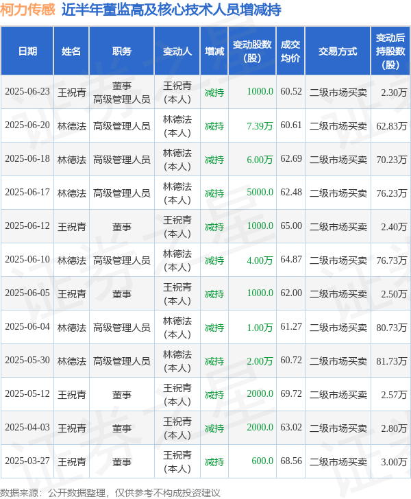This screenshot has width=411, height=499.
Task: Click the 姓名 column header
Action: pos(71,51)
